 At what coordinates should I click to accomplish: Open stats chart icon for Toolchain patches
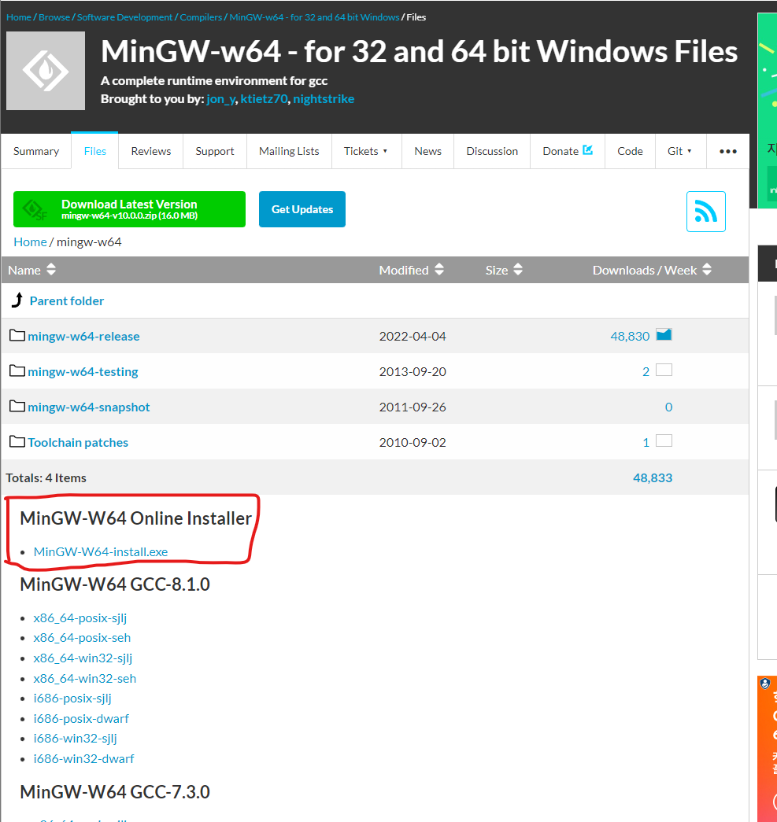(664, 440)
